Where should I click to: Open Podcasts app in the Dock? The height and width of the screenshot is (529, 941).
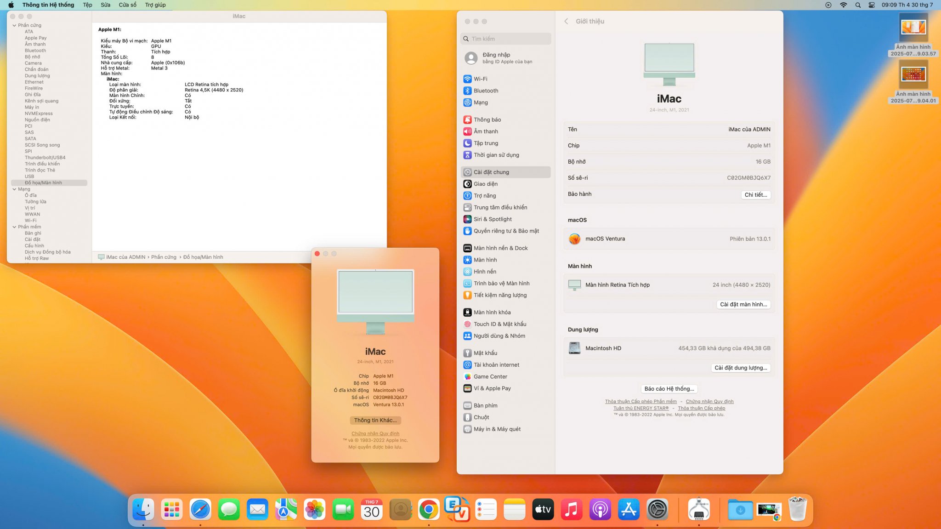coord(600,510)
